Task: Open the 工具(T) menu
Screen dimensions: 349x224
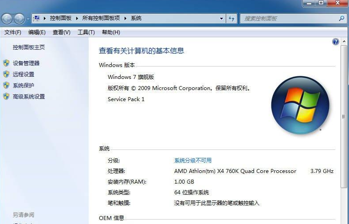Action: point(86,32)
